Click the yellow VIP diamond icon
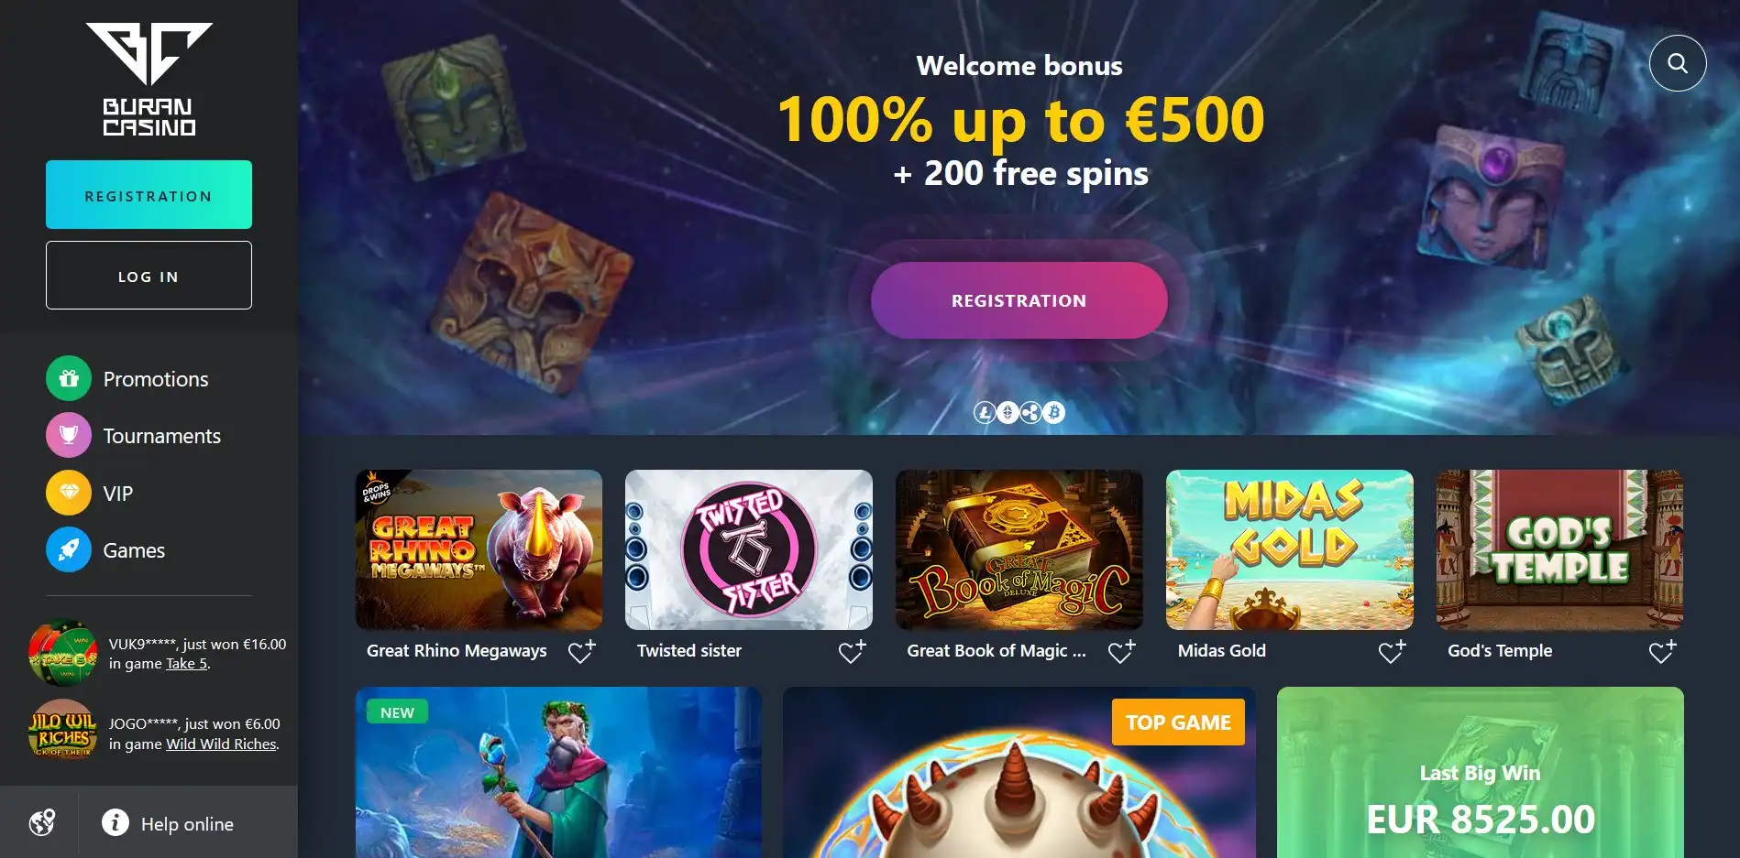The width and height of the screenshot is (1740, 858). click(x=69, y=493)
